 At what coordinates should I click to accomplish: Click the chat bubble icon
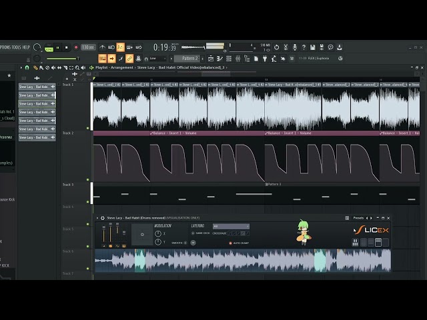tap(331, 47)
